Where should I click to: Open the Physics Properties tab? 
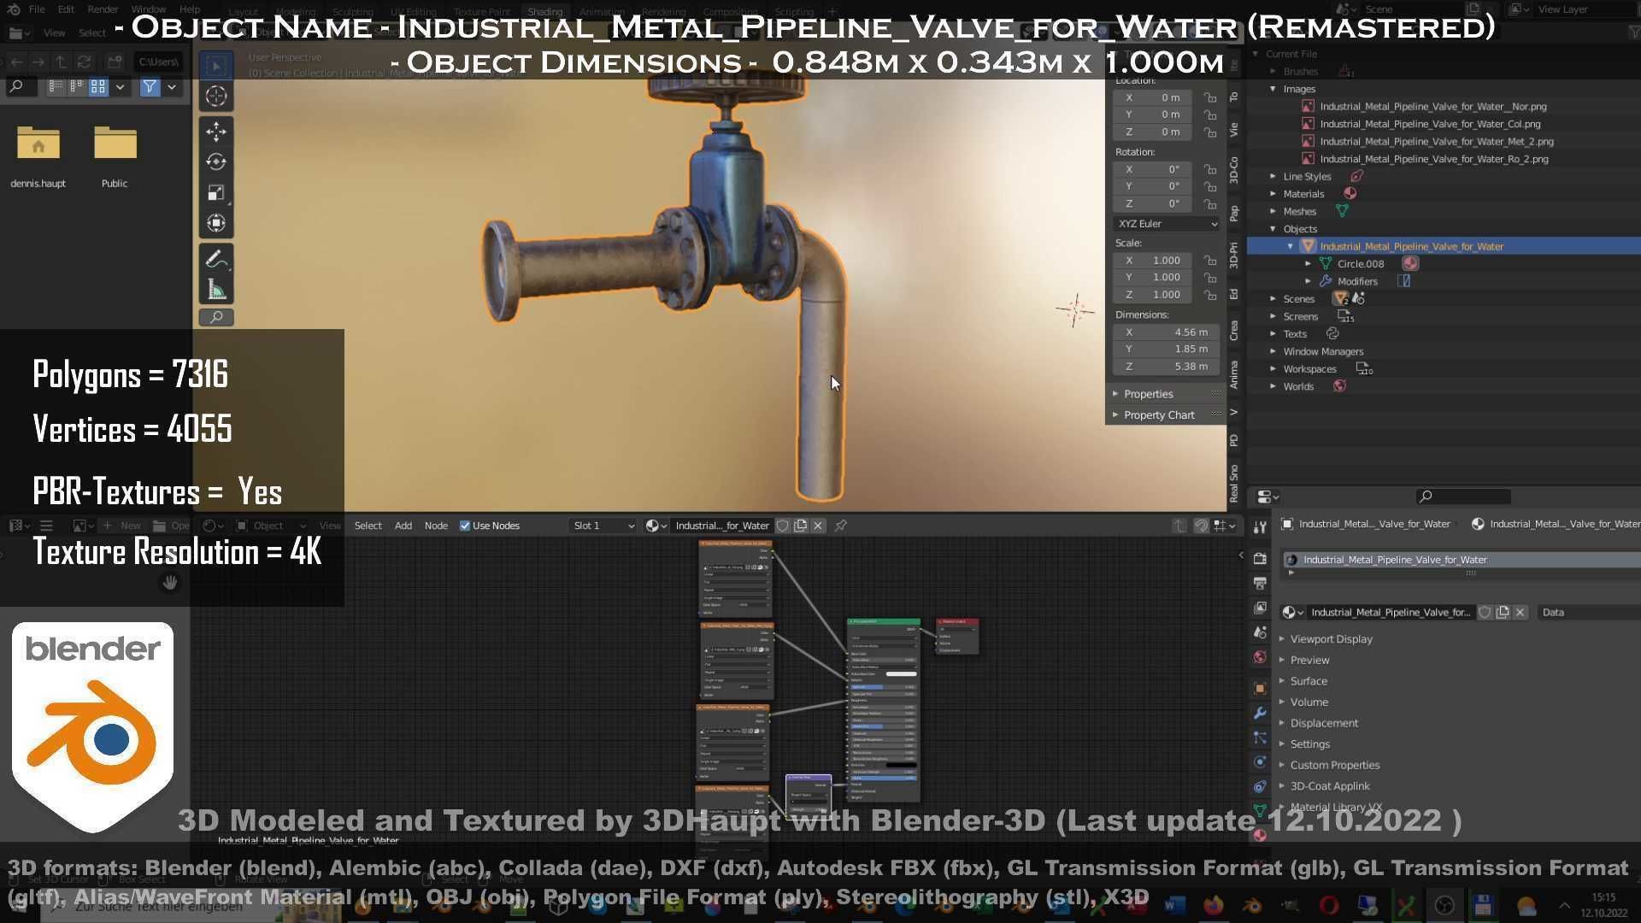point(1260,761)
